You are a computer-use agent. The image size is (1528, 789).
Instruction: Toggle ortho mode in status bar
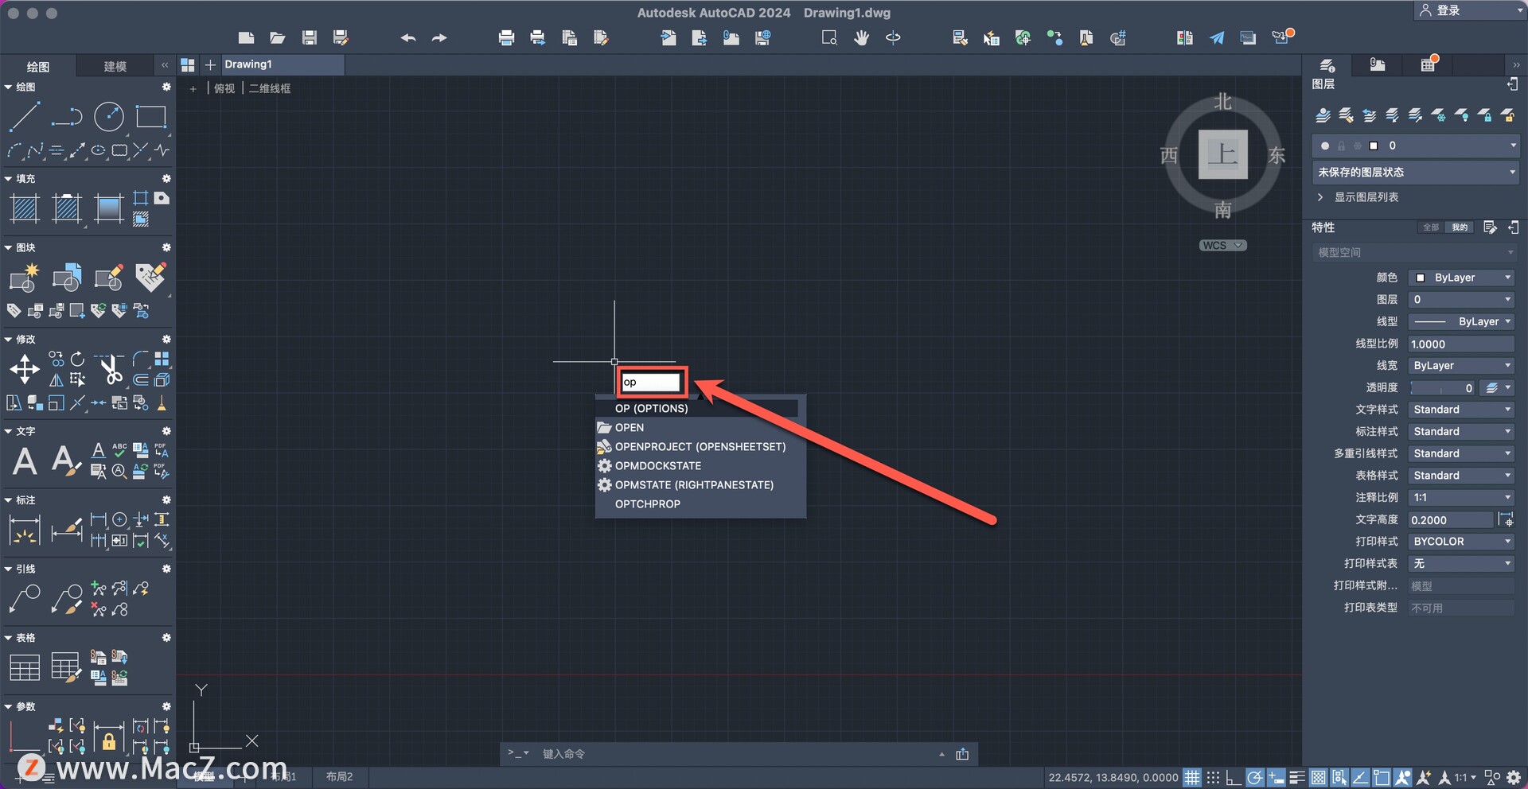(x=1234, y=777)
